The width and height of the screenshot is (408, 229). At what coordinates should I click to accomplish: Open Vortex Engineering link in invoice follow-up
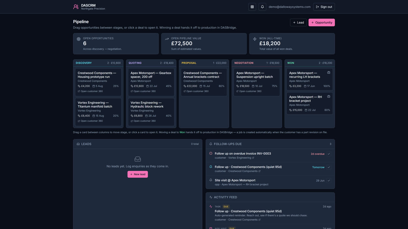click(241, 158)
